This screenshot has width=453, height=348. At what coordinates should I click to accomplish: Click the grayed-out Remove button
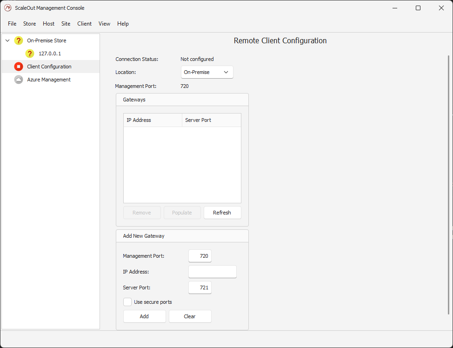coord(142,213)
